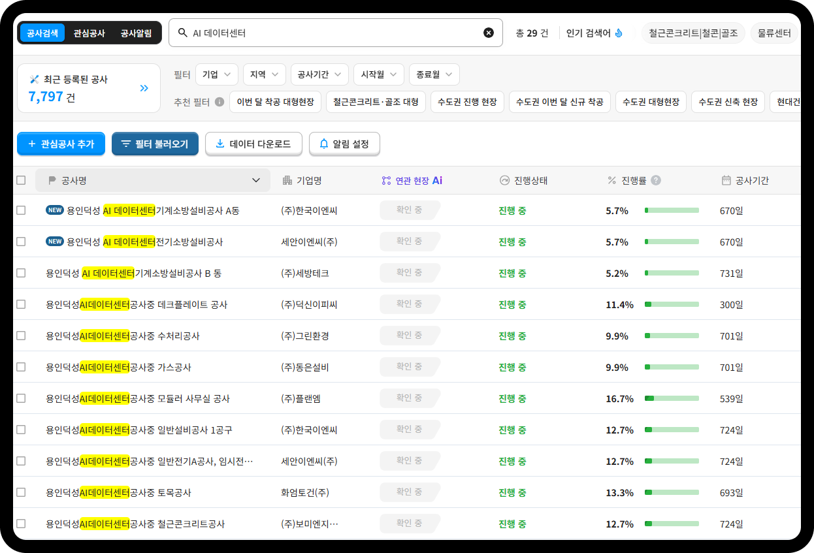The width and height of the screenshot is (814, 553).
Task: Click the 731일 duration cell
Action: 732,273
